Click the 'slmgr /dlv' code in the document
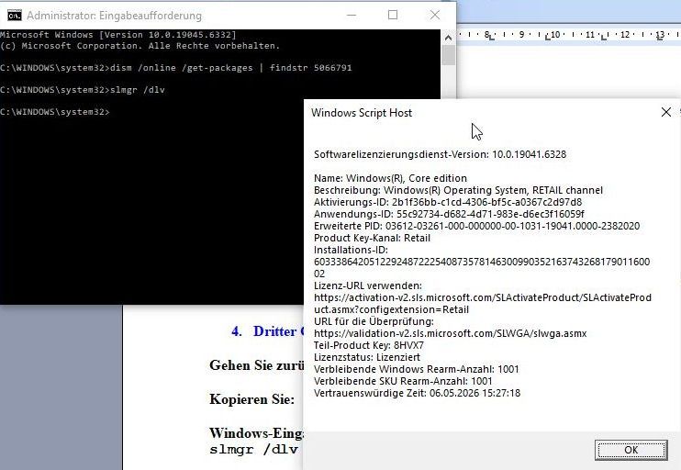This screenshot has height=470, width=681. click(x=253, y=449)
